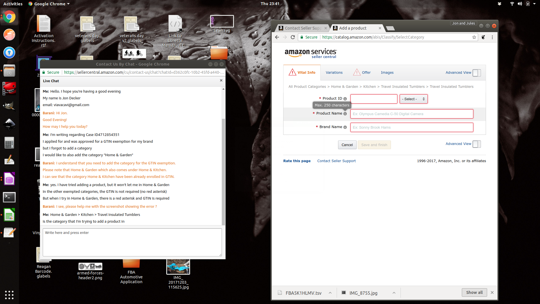Launch LibreOffice Calc from the dock
Image resolution: width=540 pixels, height=304 pixels.
(x=9, y=215)
